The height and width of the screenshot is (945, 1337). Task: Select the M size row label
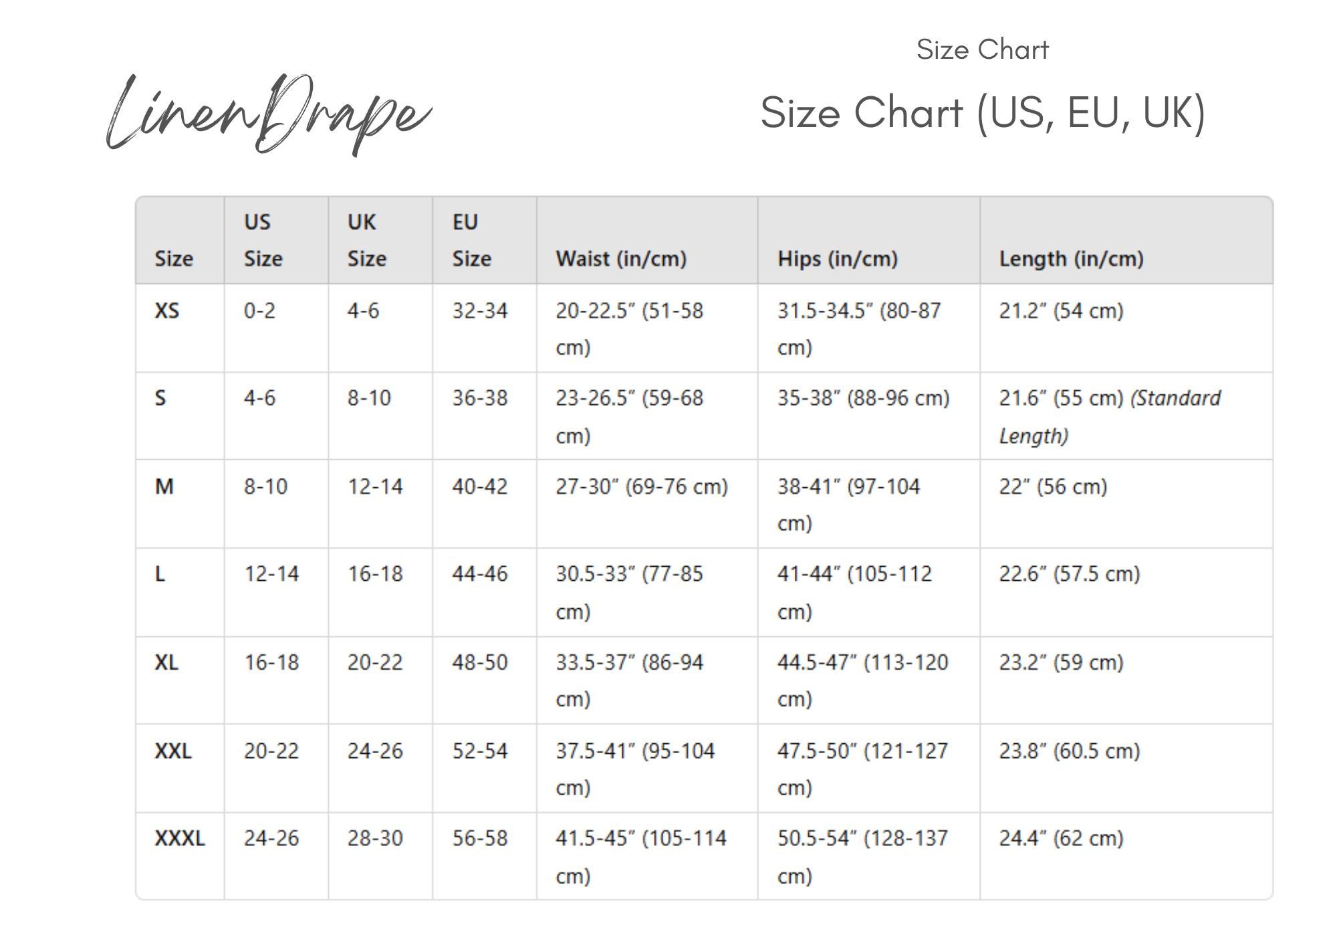(x=164, y=487)
